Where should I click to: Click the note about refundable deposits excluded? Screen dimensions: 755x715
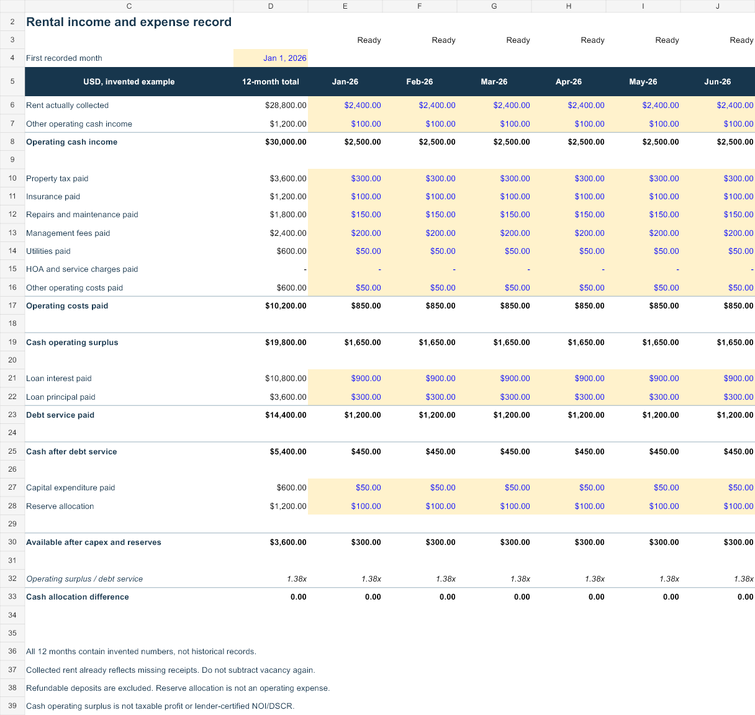point(178,688)
